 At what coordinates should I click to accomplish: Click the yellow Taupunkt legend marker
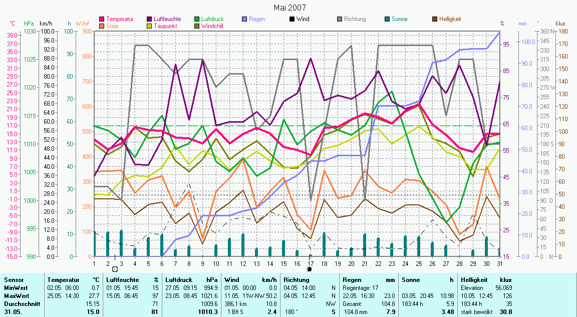pyautogui.click(x=150, y=26)
